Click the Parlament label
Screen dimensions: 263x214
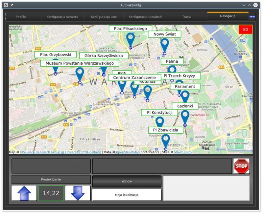[185, 86]
